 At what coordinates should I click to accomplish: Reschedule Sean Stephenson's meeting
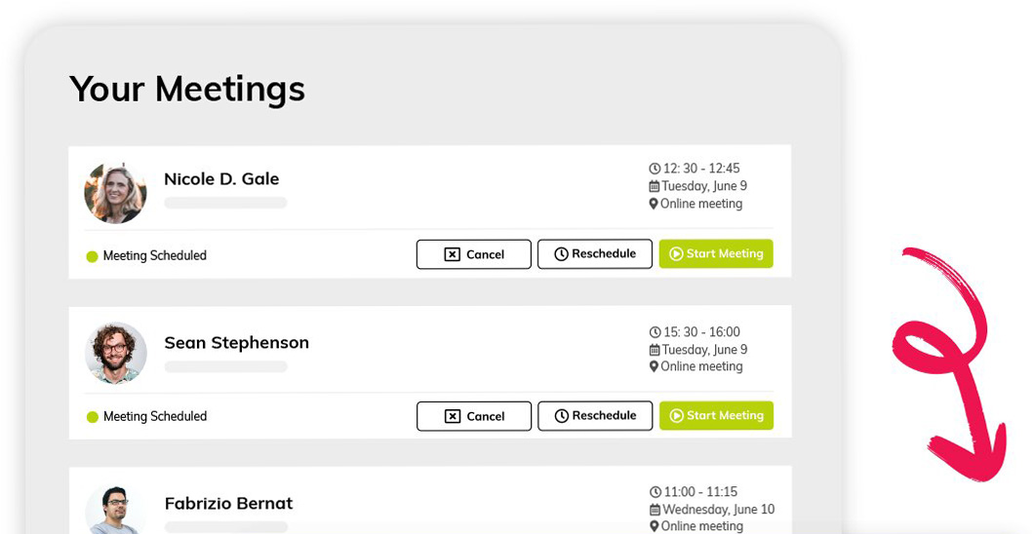(x=595, y=416)
